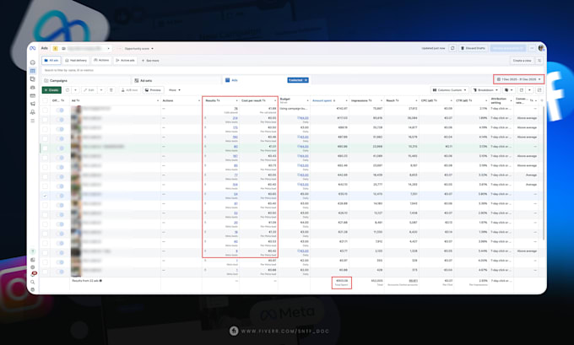
Task: Click the Reach column header
Action: (x=401, y=100)
